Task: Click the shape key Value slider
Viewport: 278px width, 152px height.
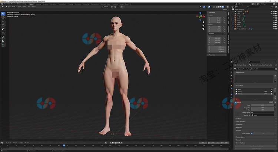Action: tap(262, 105)
